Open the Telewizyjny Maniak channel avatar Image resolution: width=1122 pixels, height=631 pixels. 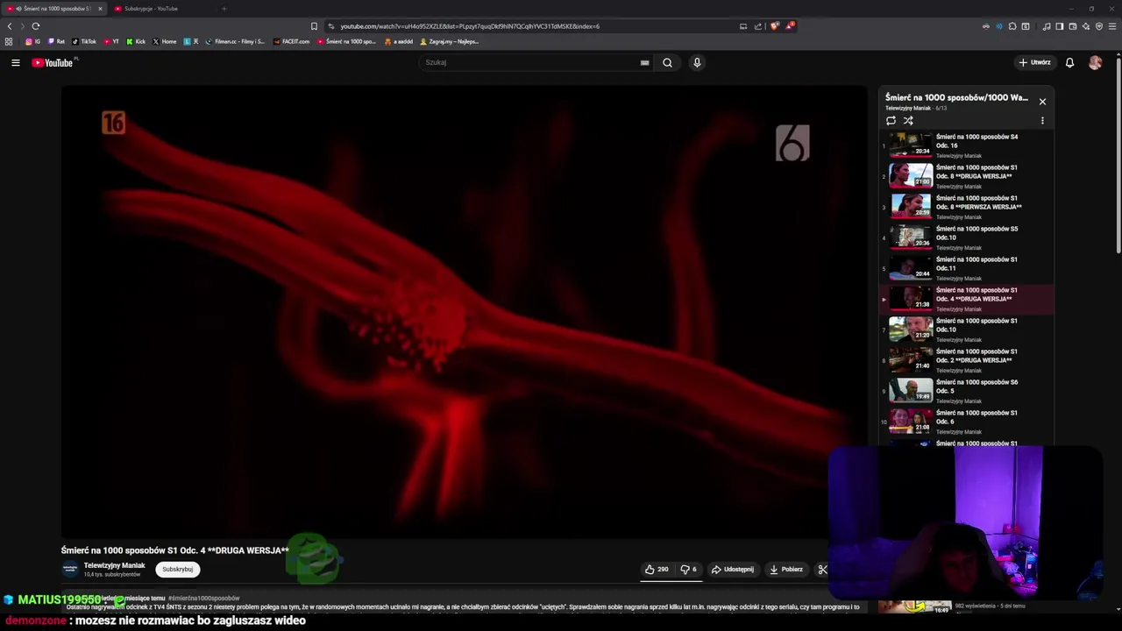tap(70, 570)
